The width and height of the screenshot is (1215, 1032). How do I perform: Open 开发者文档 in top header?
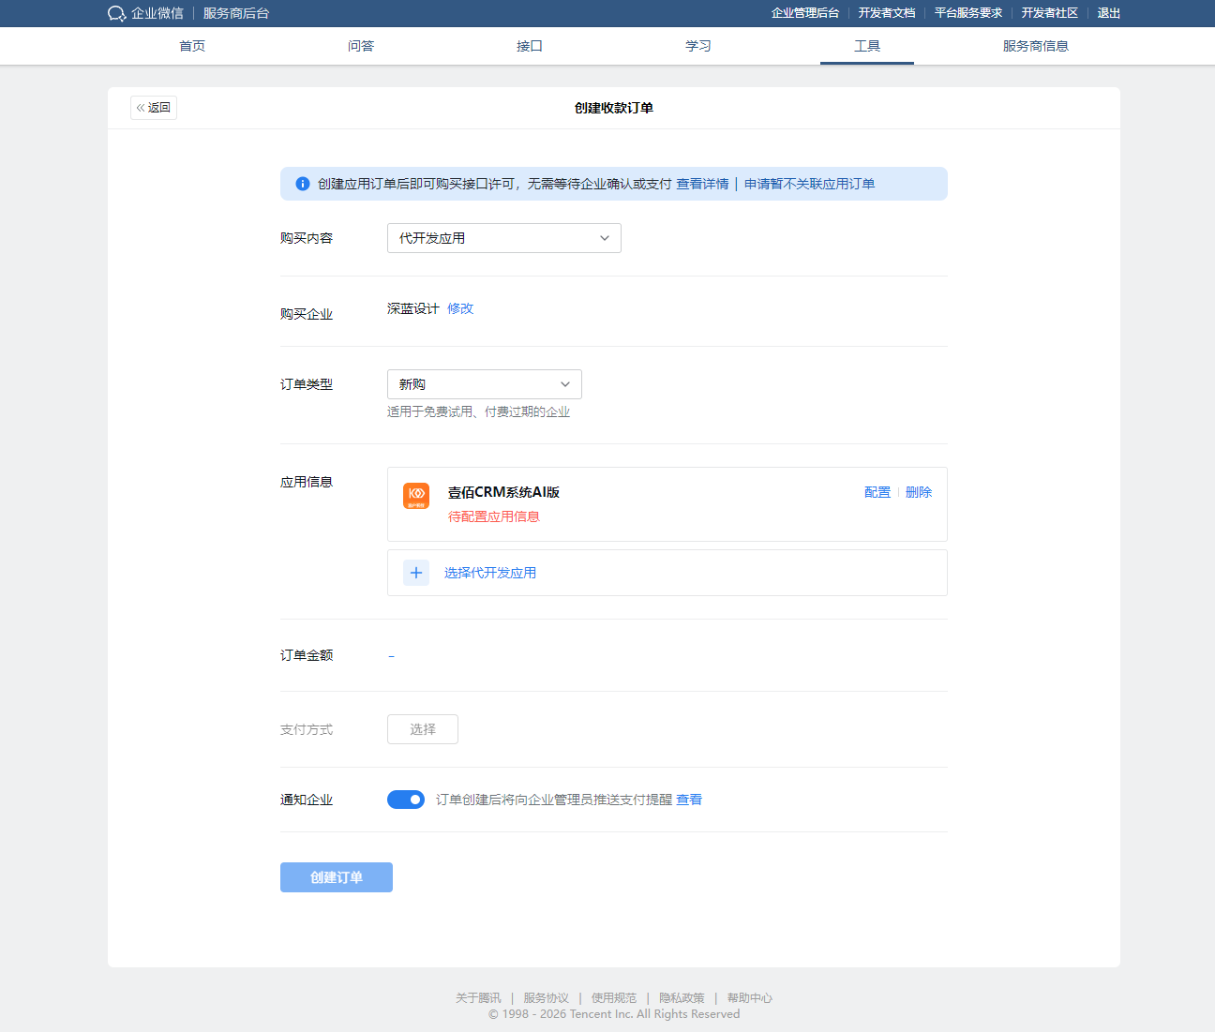click(887, 13)
